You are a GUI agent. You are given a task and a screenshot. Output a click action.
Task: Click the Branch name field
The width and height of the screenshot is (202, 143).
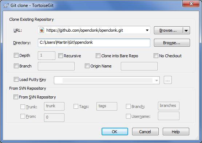(56, 66)
